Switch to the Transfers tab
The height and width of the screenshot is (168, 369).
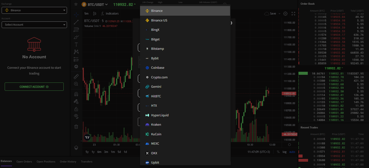[86, 162]
